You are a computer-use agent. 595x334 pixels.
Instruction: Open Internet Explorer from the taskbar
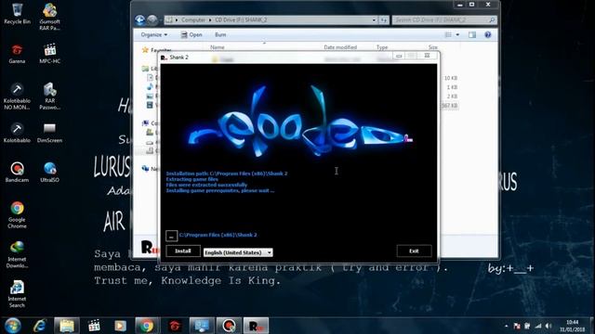(x=39, y=326)
